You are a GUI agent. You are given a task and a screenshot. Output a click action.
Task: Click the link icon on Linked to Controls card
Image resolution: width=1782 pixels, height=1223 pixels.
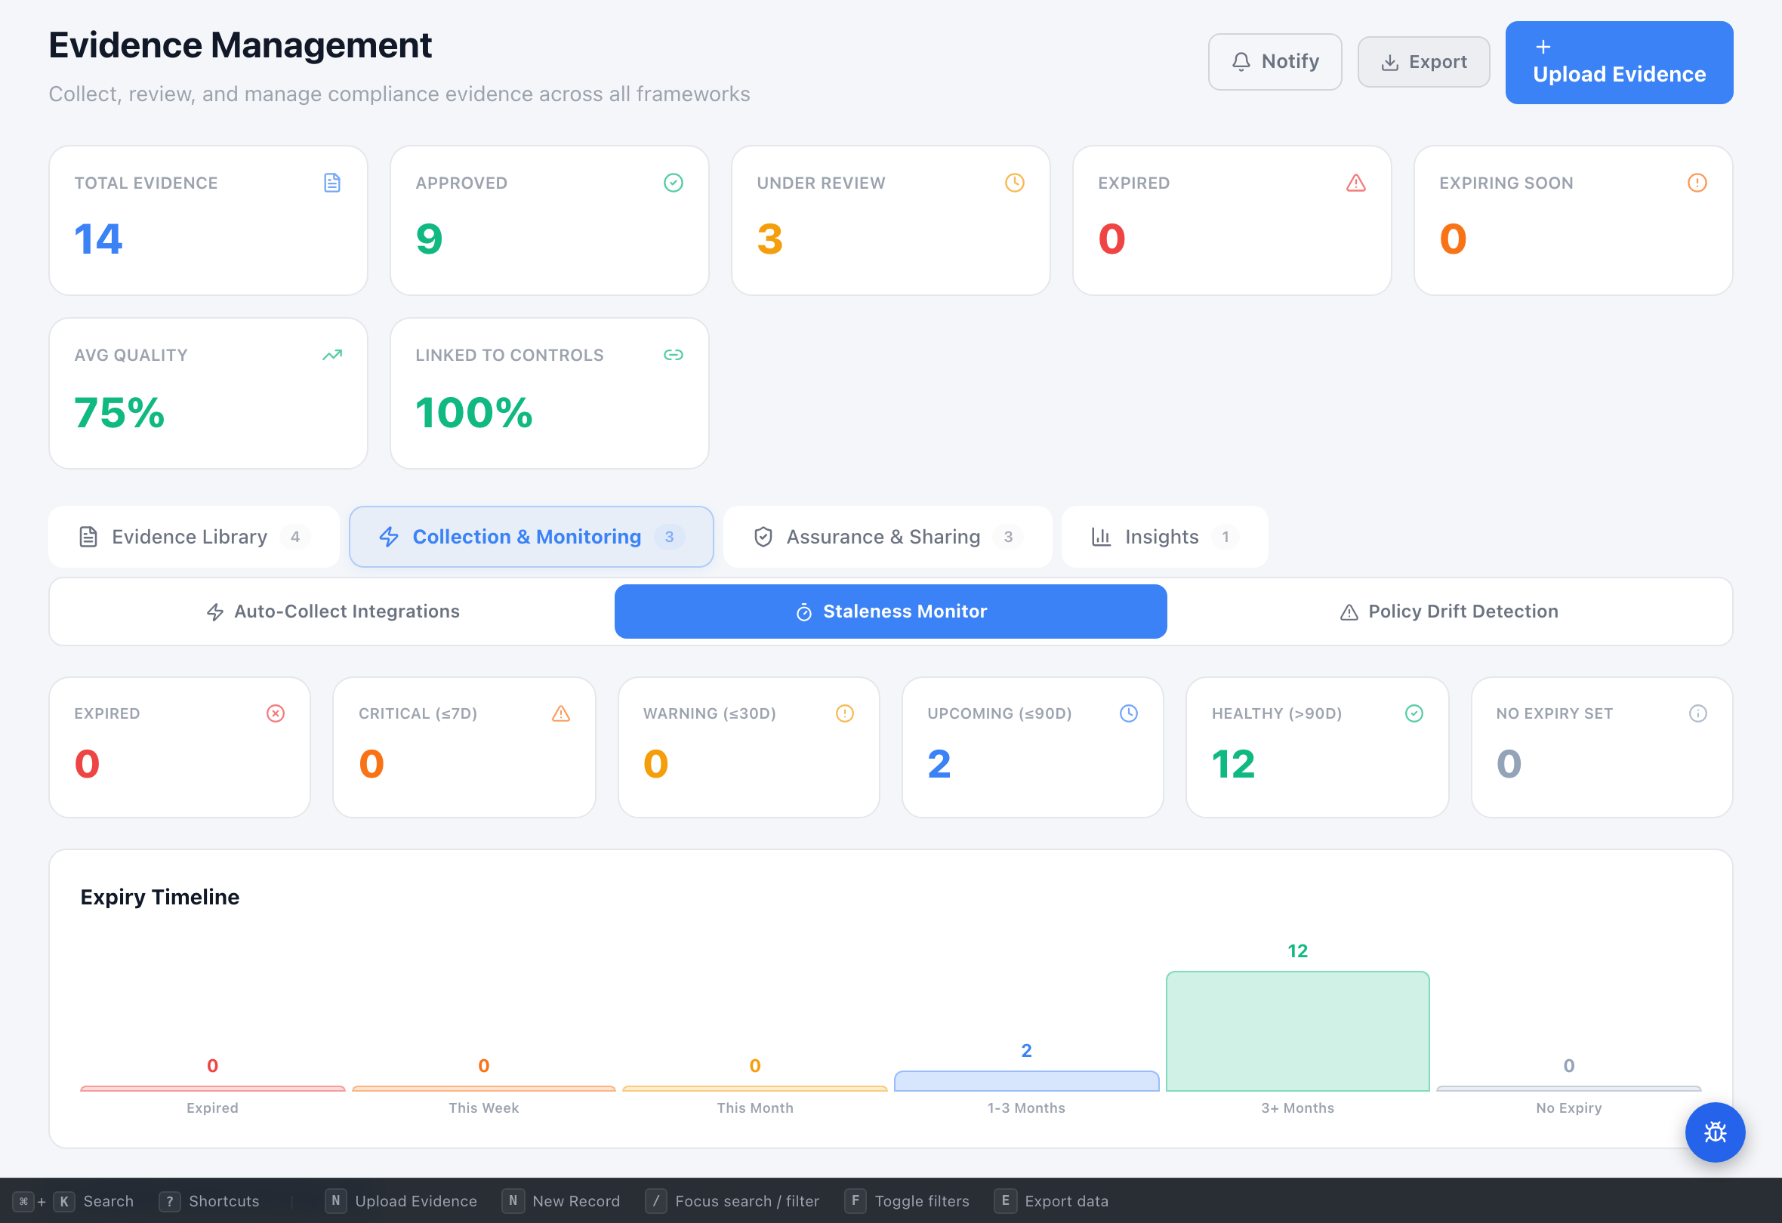coord(674,355)
